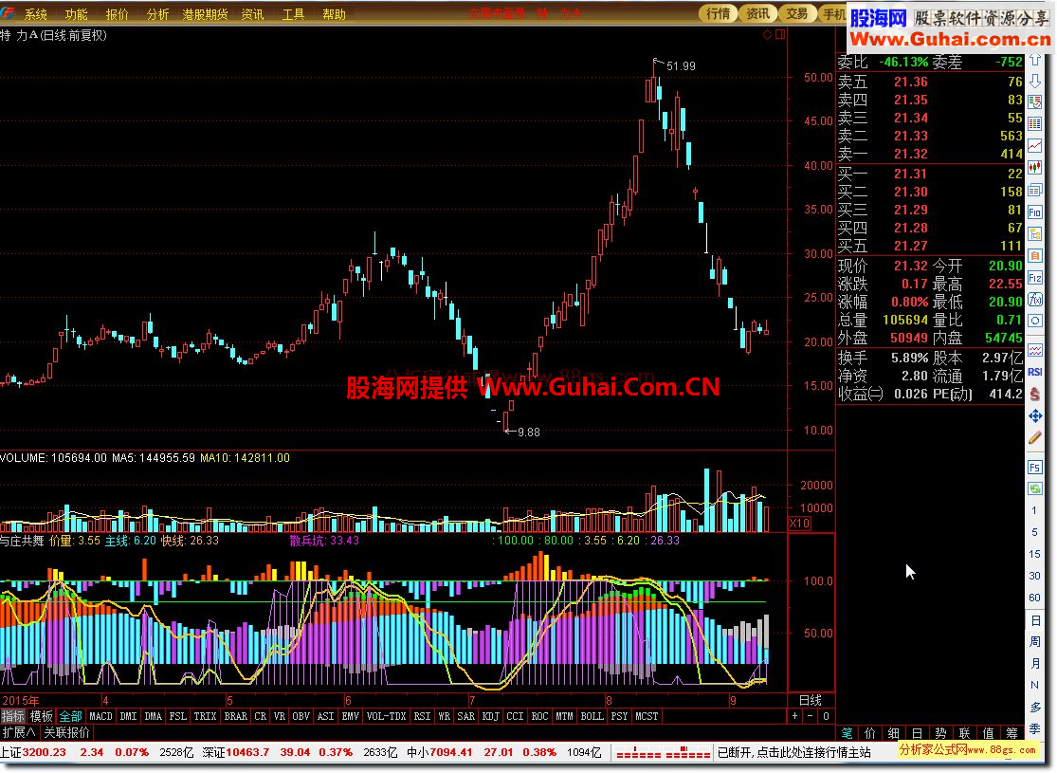Click the 买一 price 21.31

pyautogui.click(x=911, y=174)
